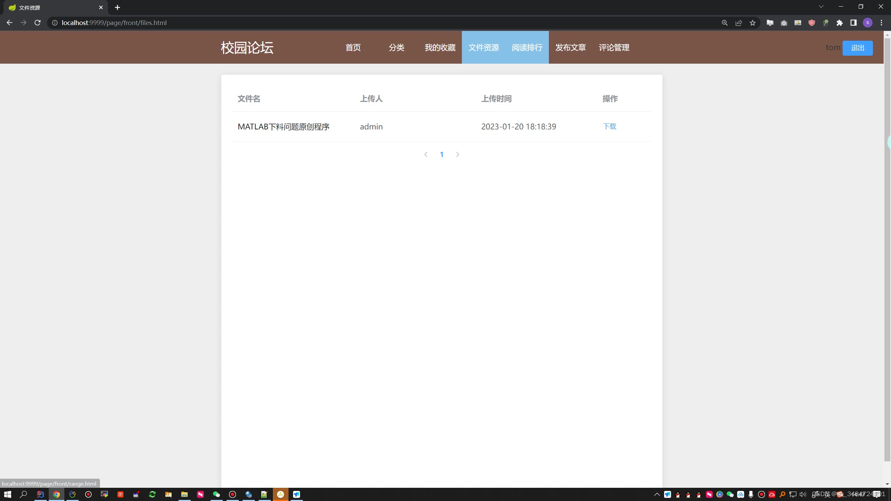Open the purple S profile avatar
This screenshot has height=501, width=891.
point(868,23)
